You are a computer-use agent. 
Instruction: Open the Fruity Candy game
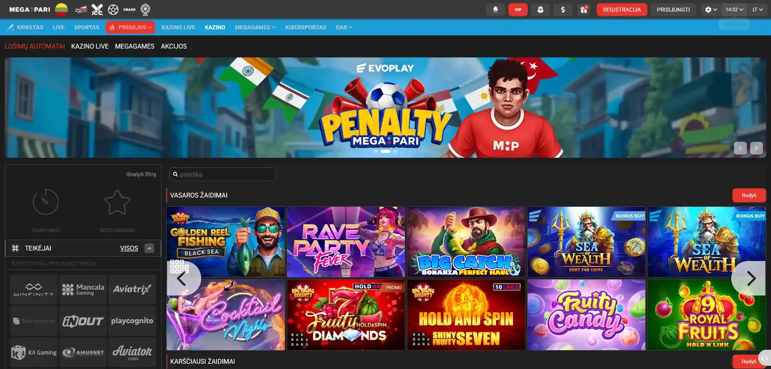[x=586, y=315]
